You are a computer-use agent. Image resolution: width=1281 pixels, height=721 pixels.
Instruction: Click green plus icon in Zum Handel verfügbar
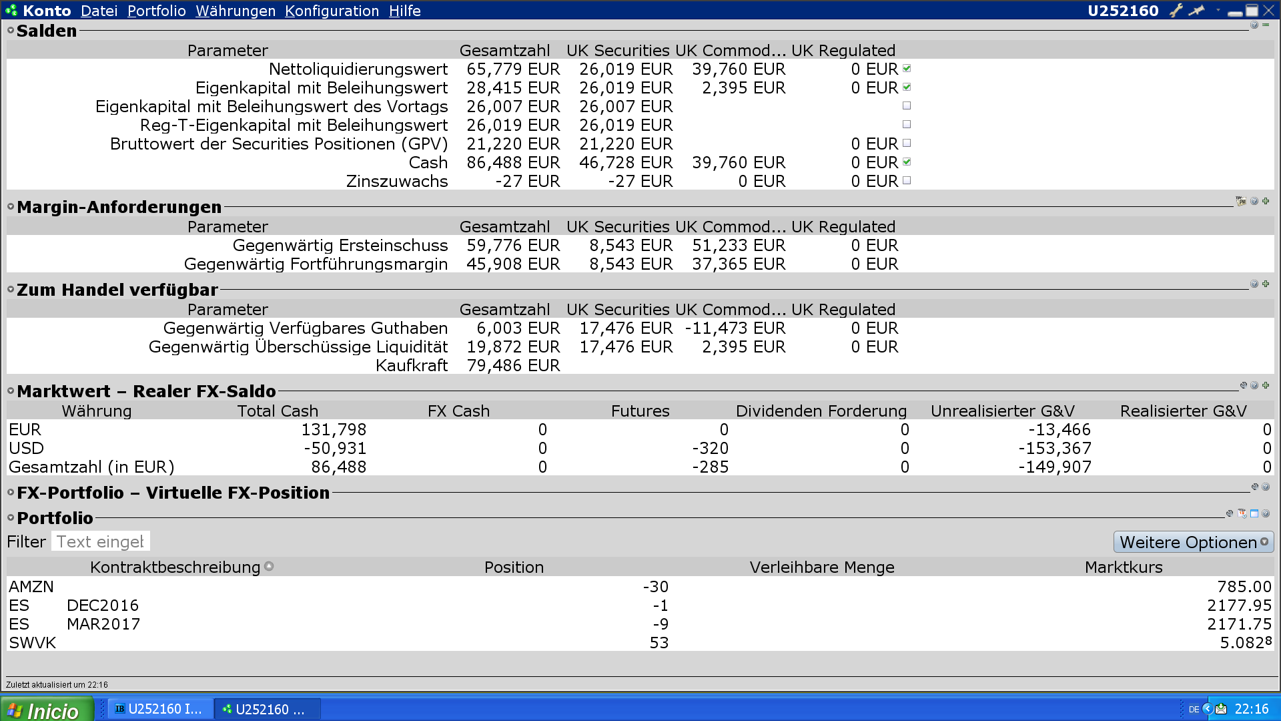[x=1266, y=284]
